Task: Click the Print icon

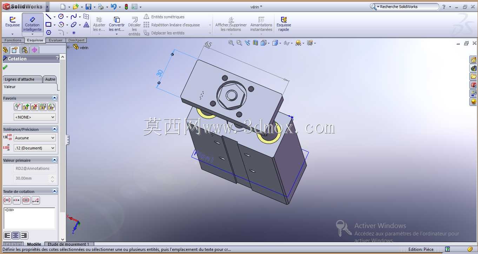Action: tap(101, 7)
